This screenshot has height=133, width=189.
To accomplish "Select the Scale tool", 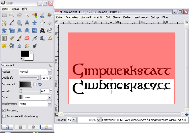I will tap(12, 30).
